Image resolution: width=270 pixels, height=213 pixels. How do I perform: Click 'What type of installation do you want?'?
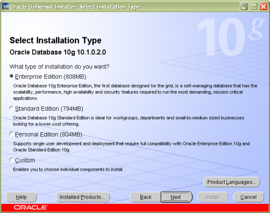tap(59, 67)
